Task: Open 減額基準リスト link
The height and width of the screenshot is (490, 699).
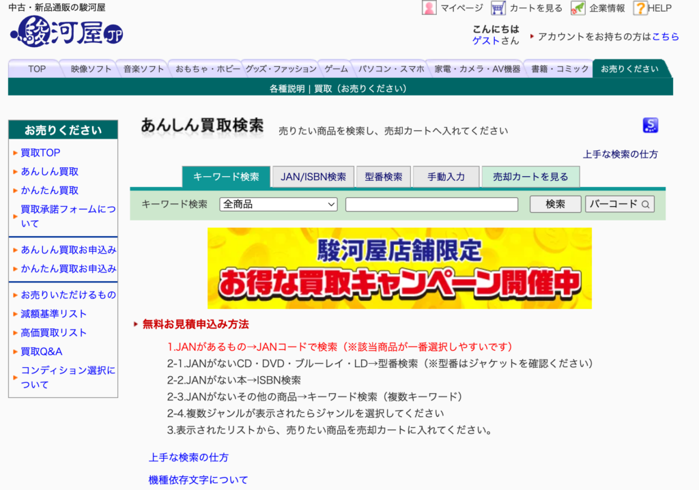Action: click(x=53, y=314)
